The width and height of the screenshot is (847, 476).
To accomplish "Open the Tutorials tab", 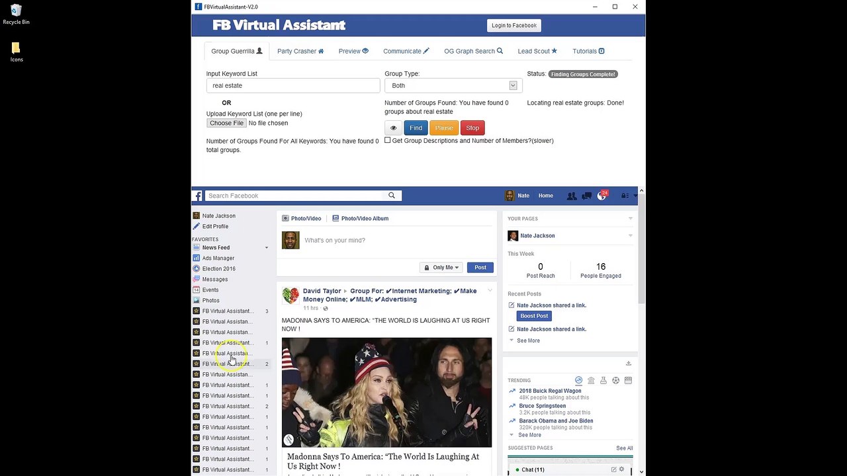I will click(588, 51).
